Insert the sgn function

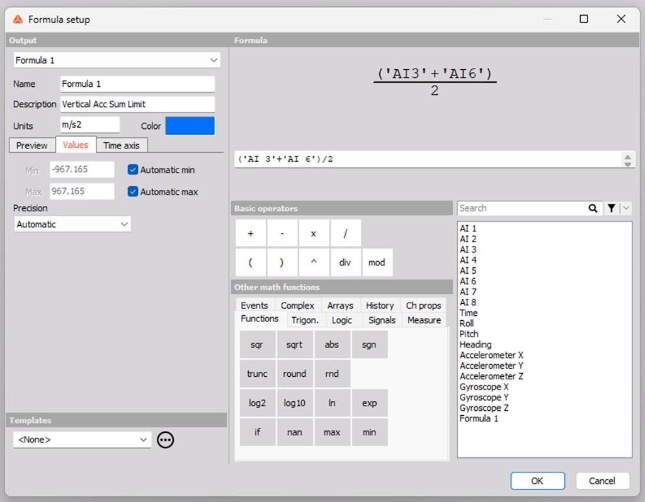(370, 345)
